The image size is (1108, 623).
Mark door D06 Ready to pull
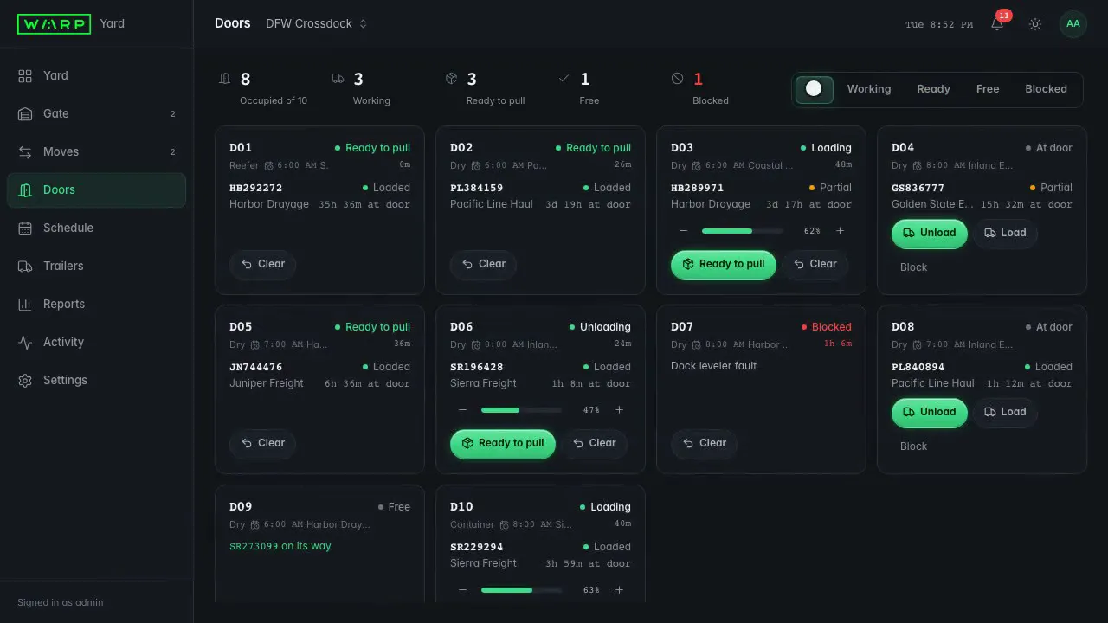503,444
